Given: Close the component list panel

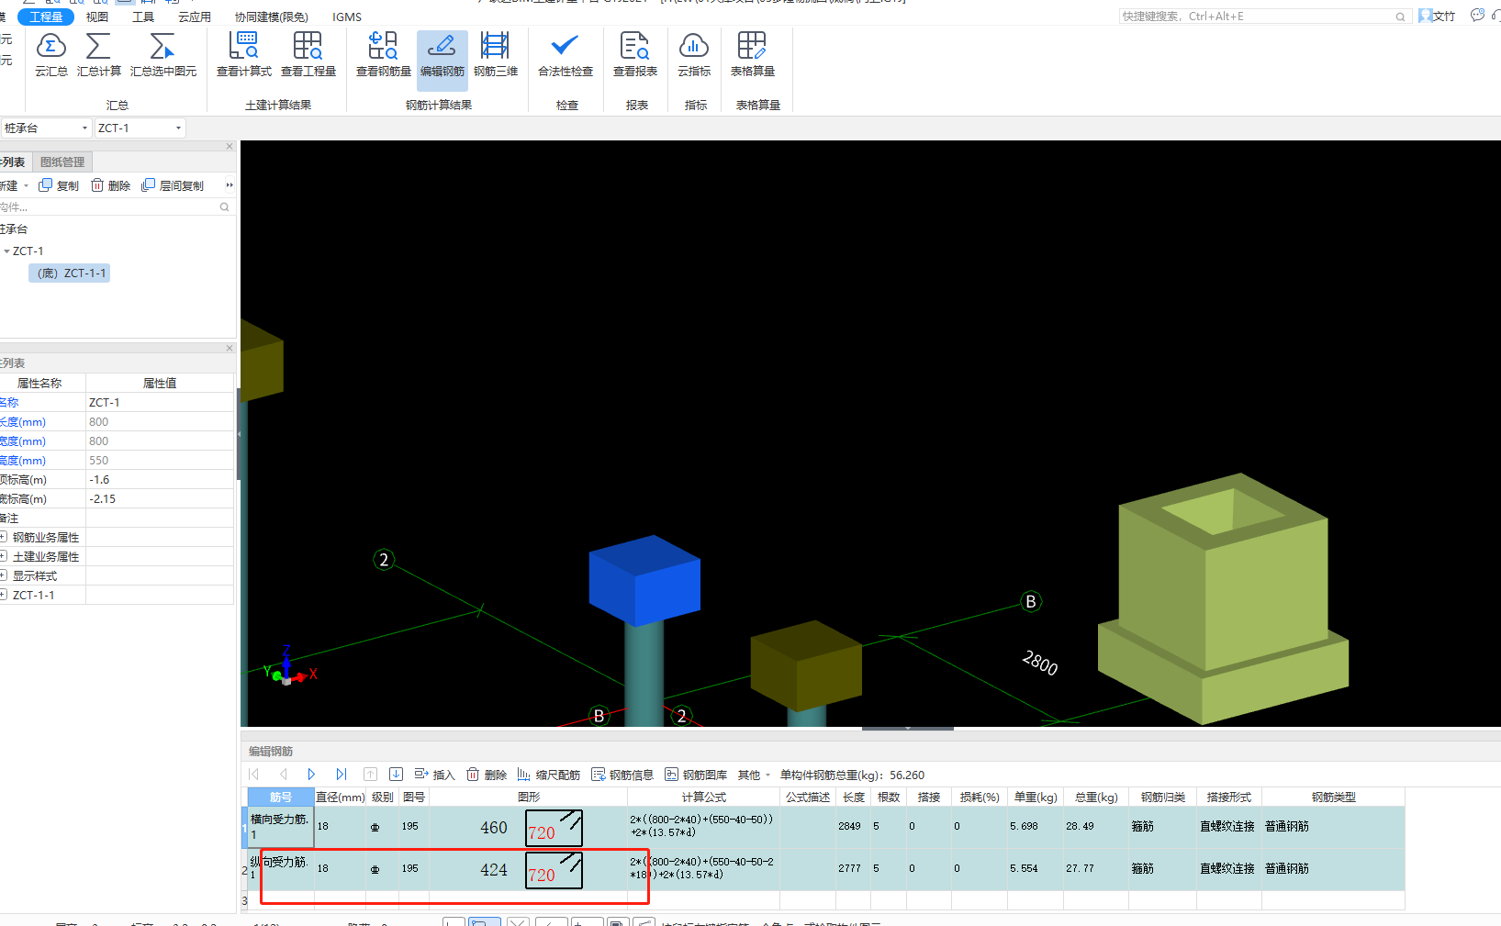Looking at the screenshot, I should [230, 146].
